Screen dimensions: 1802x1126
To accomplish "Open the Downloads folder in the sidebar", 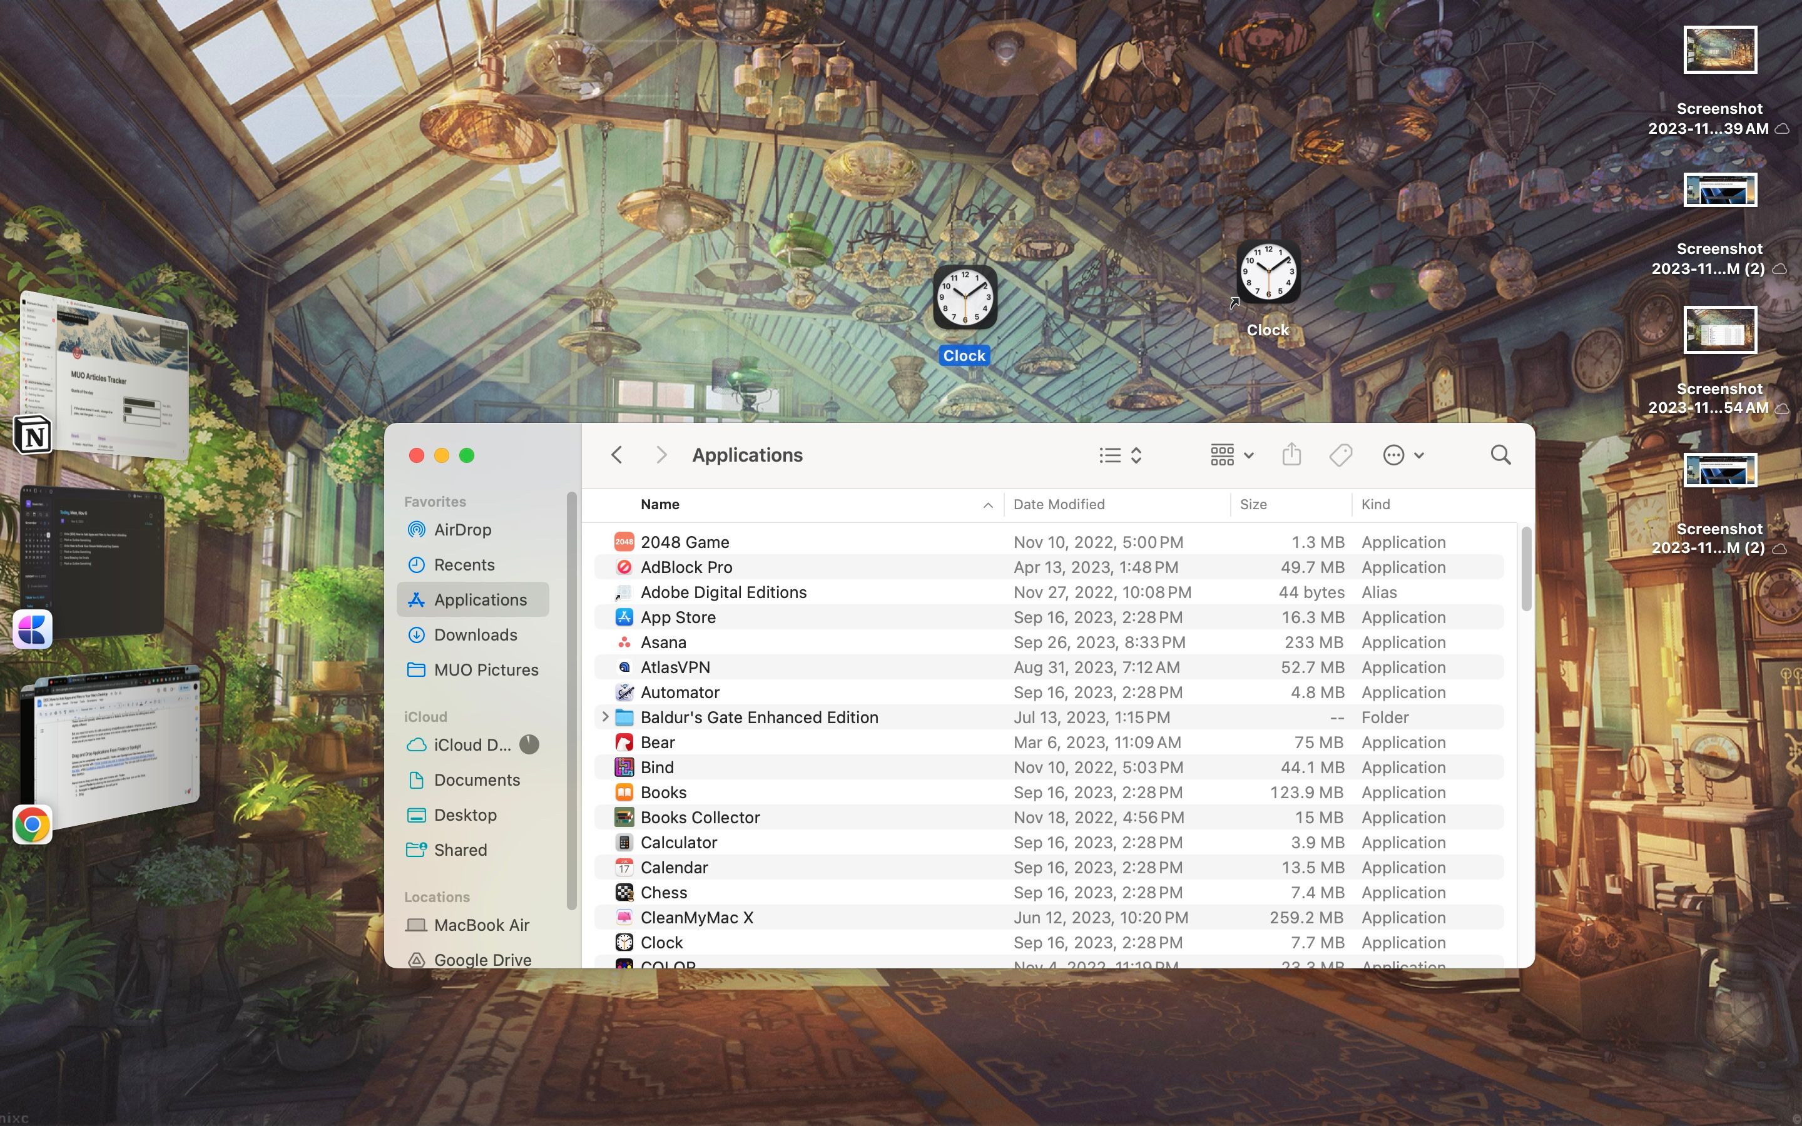I will [475, 634].
